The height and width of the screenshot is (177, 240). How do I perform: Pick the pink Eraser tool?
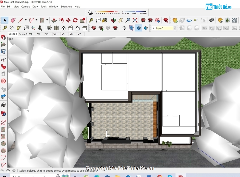(13, 20)
